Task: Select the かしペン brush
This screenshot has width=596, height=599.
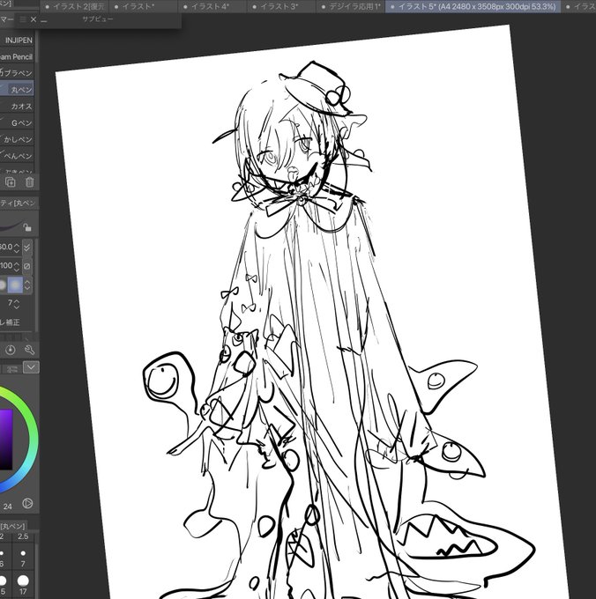Action: point(17,139)
